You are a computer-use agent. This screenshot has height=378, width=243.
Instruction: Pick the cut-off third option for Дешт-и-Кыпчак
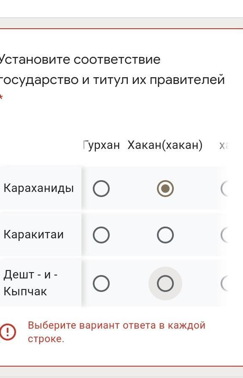point(225,283)
